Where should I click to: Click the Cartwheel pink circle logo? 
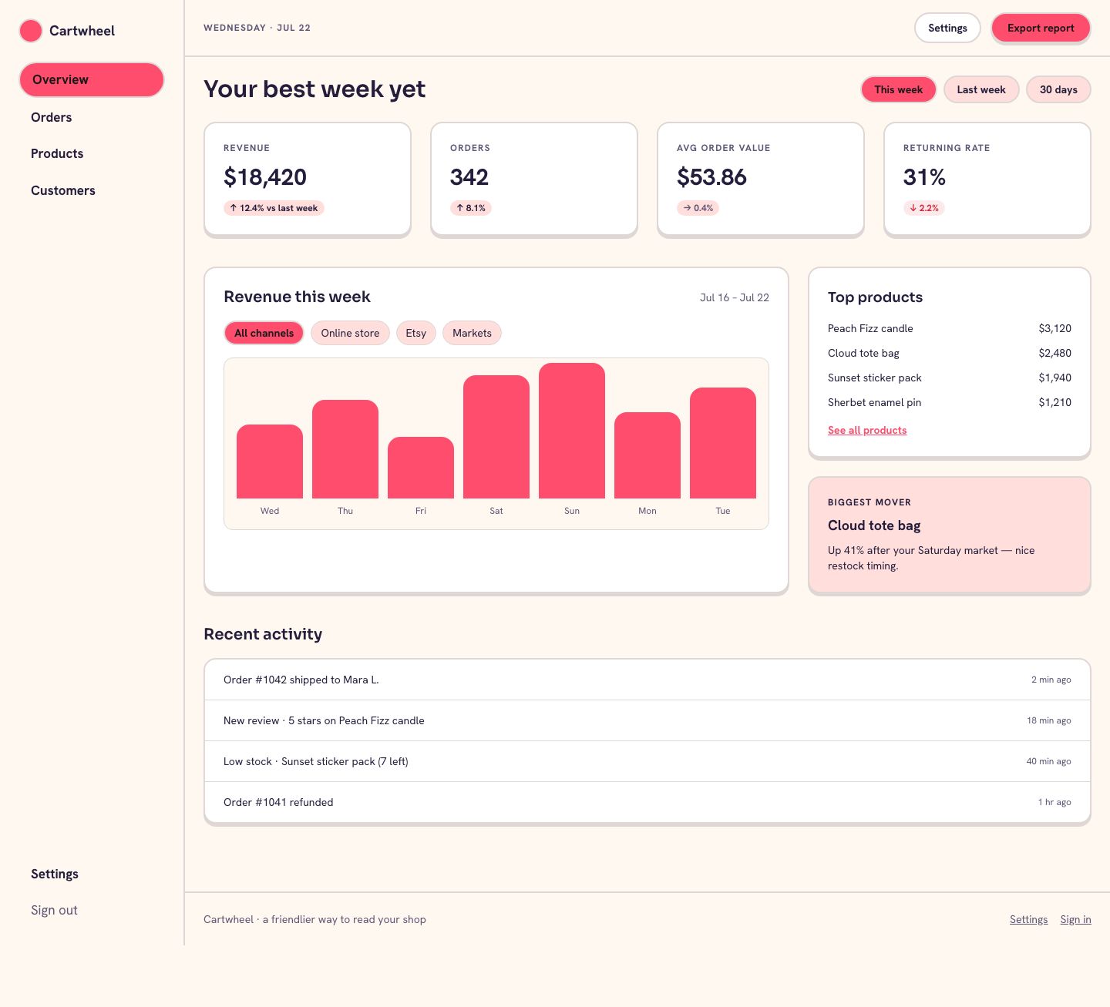tap(31, 31)
